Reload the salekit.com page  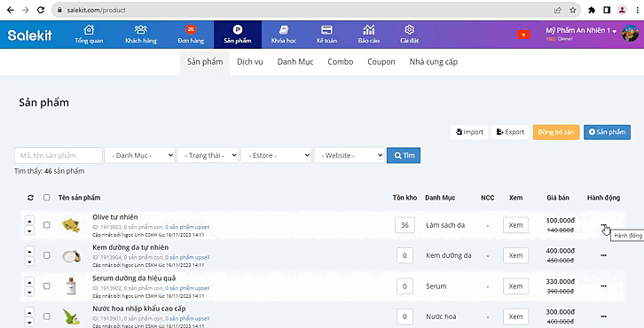pyautogui.click(x=41, y=10)
